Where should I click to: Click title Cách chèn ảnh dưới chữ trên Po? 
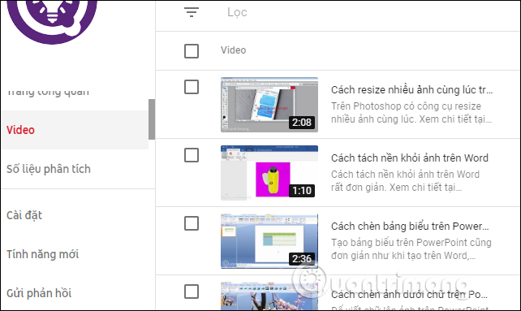(x=409, y=295)
